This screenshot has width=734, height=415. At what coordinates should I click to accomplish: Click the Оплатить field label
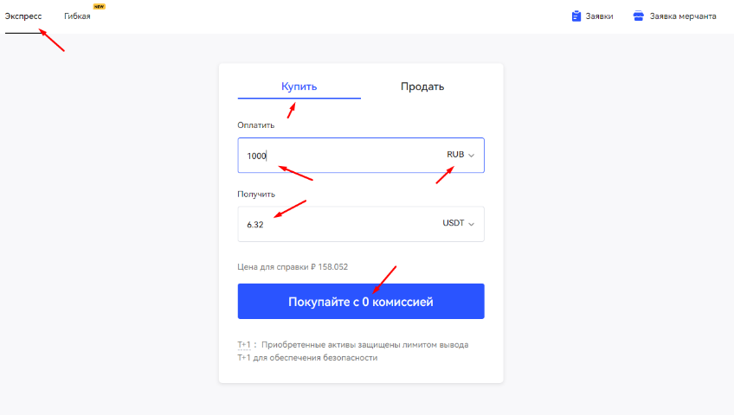256,125
